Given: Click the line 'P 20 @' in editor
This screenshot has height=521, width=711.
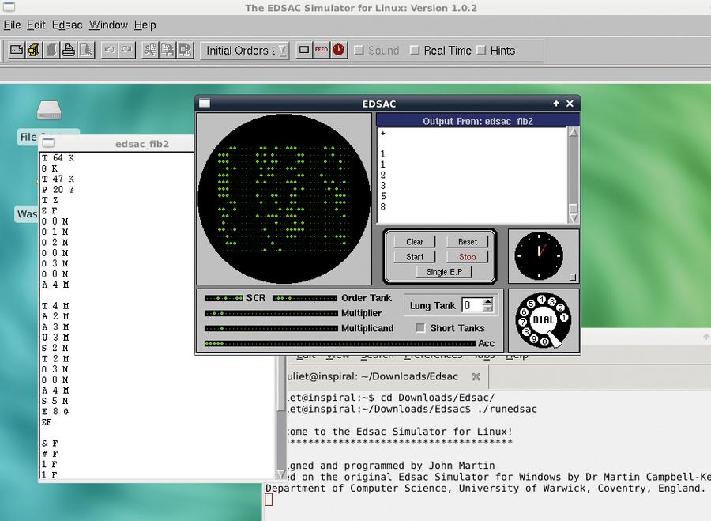Looking at the screenshot, I should point(58,190).
